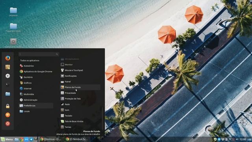Launch Chrome from the panel launcher
This screenshot has width=252, height=142.
[22, 139]
